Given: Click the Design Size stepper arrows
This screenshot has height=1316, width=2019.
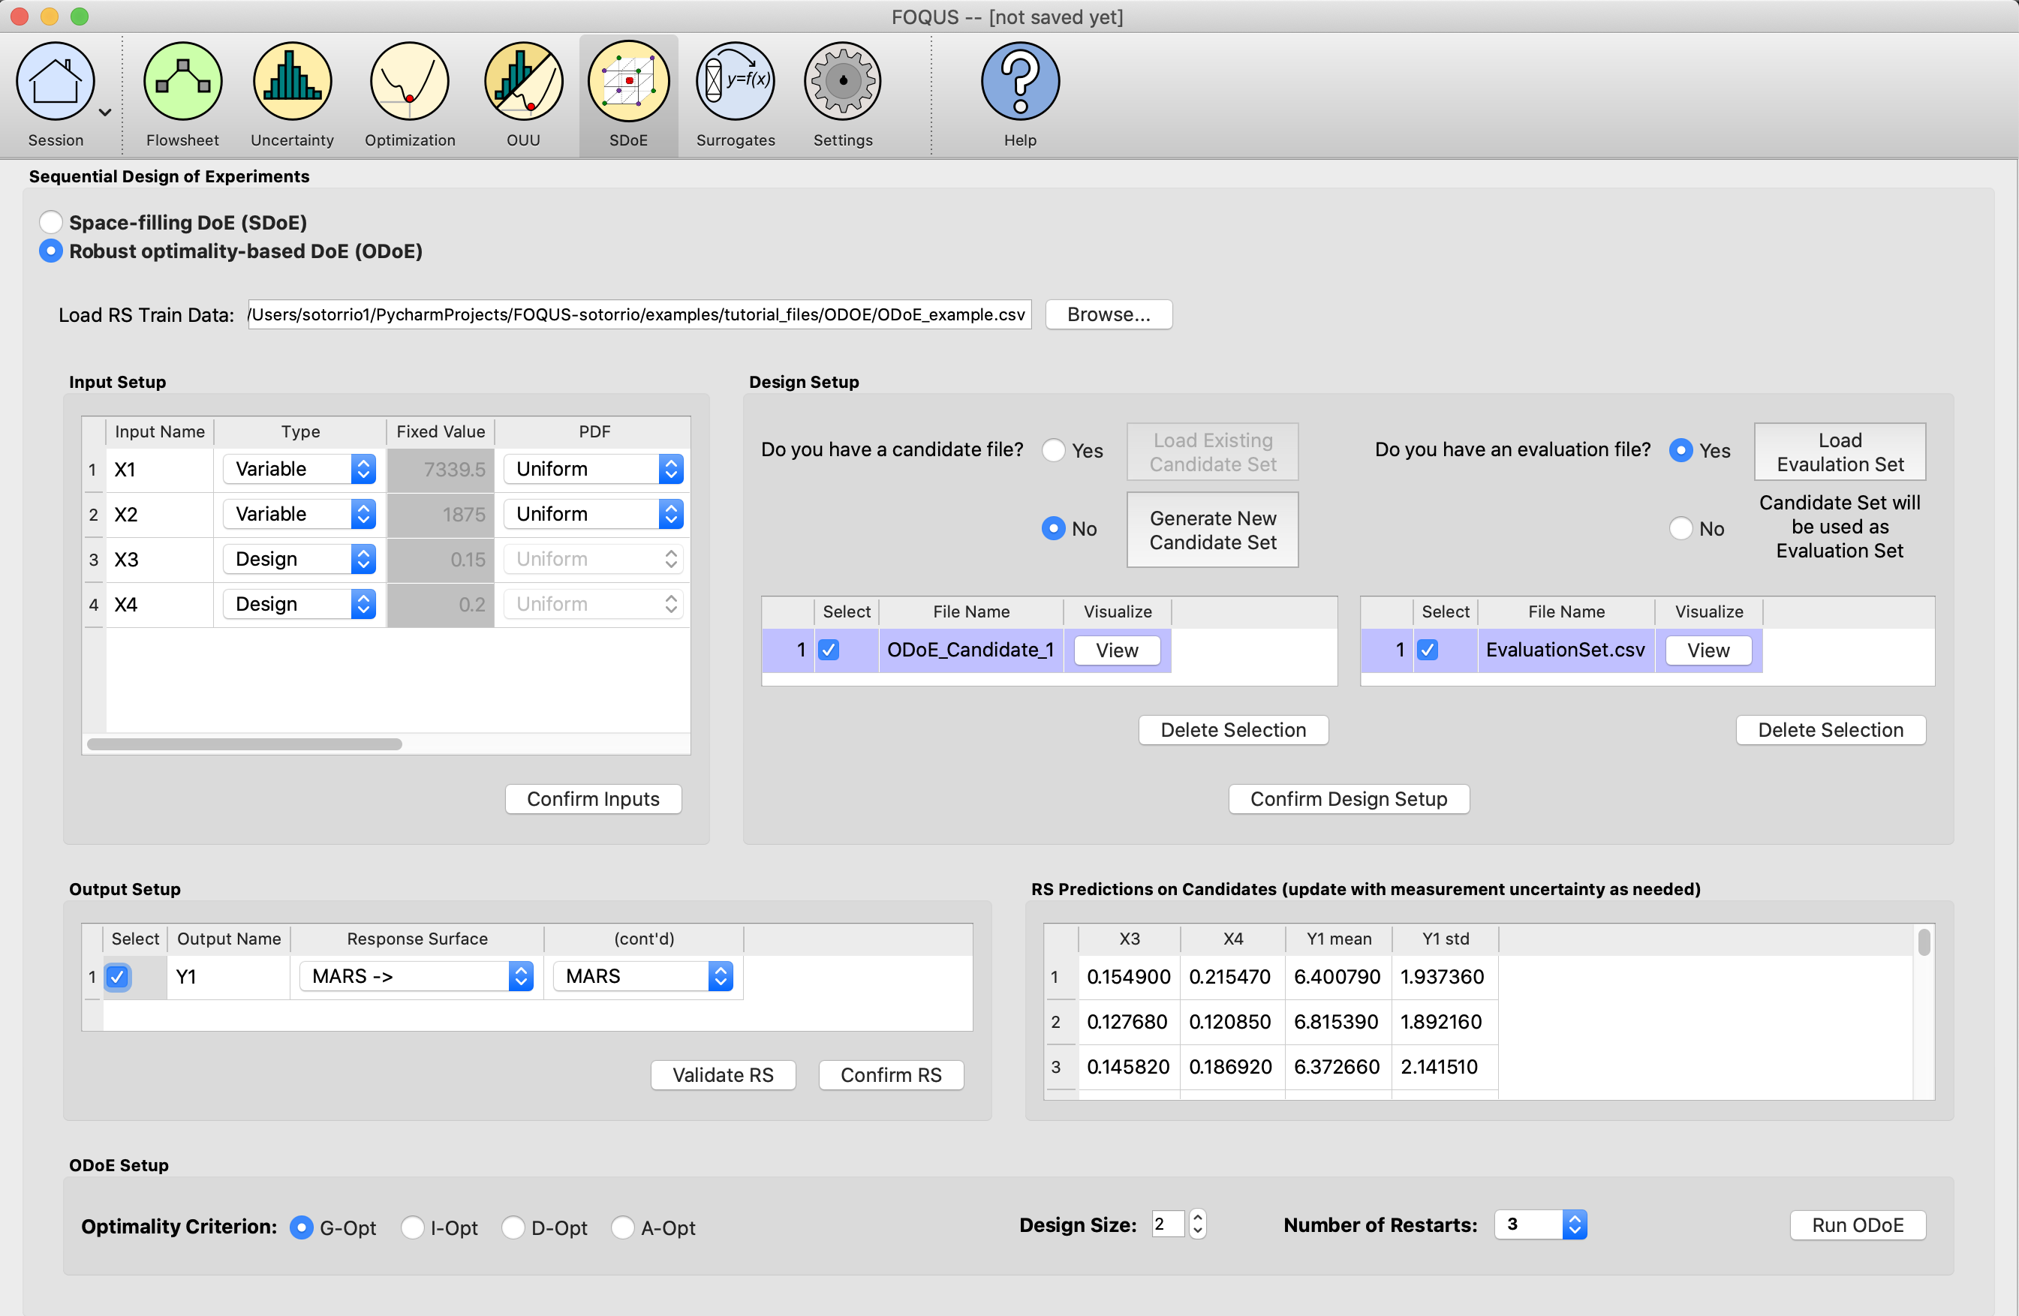Looking at the screenshot, I should tap(1197, 1224).
